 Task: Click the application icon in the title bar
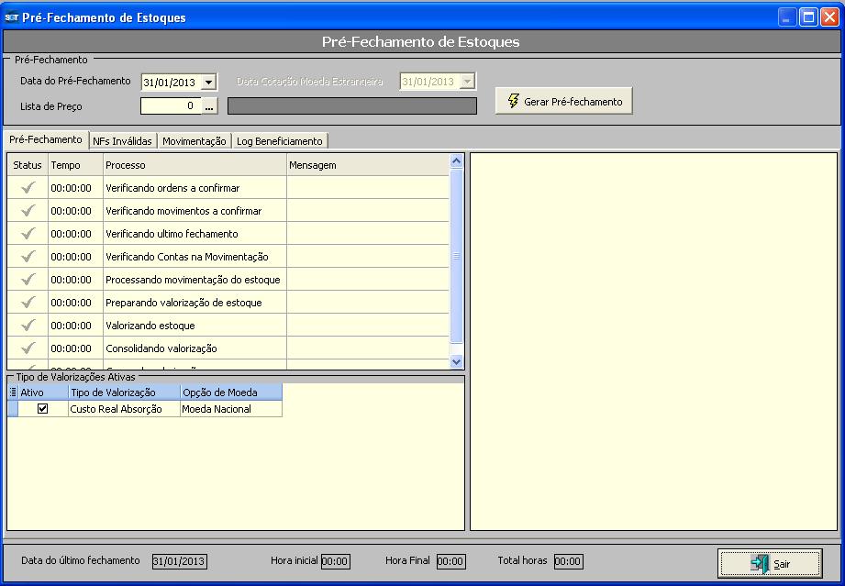[12, 17]
